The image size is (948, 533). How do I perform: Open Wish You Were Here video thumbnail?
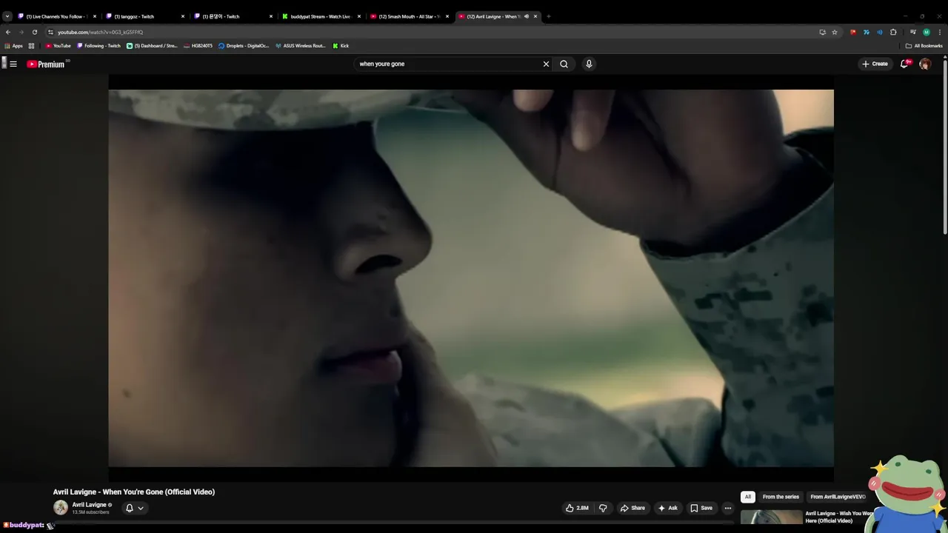click(771, 518)
